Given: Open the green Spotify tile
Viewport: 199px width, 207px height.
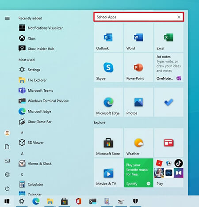Looking at the screenshot, I should [x=138, y=173].
